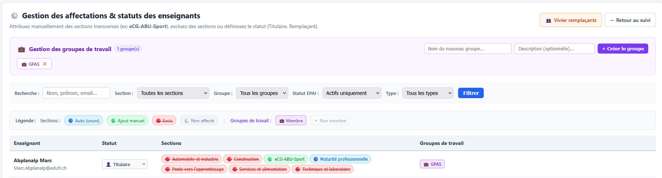Remove the GPAS group with red X
Image resolution: width=662 pixels, height=178 pixels.
pos(45,64)
